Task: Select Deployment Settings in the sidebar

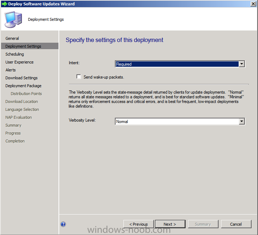Action: click(x=30, y=46)
